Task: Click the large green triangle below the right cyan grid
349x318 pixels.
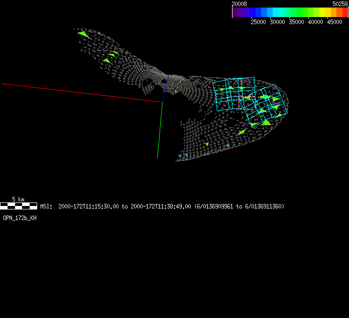Action: tap(266, 123)
